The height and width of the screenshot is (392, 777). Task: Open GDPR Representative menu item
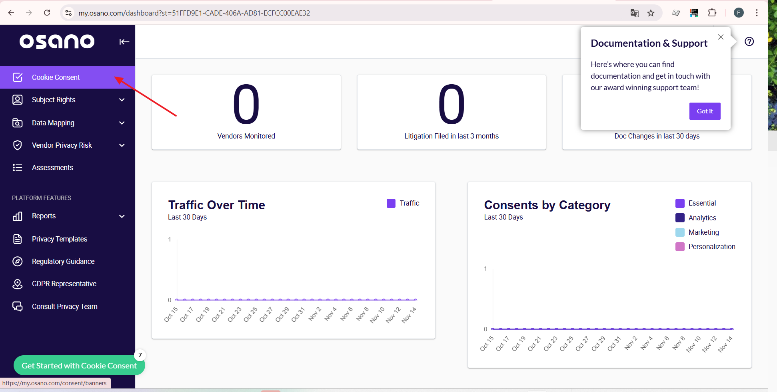pyautogui.click(x=68, y=284)
